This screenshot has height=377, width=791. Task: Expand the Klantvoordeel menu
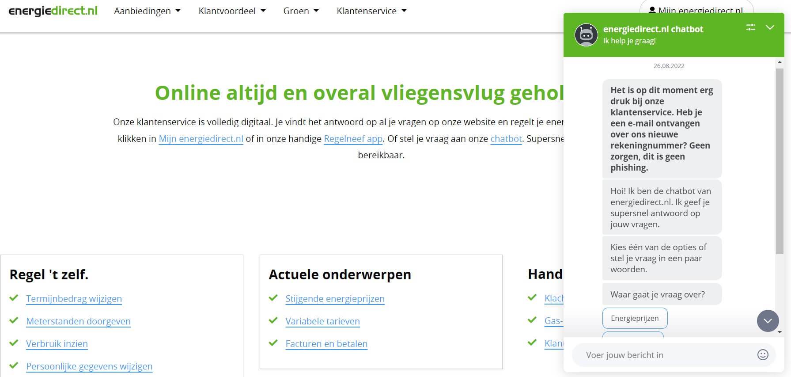point(232,11)
